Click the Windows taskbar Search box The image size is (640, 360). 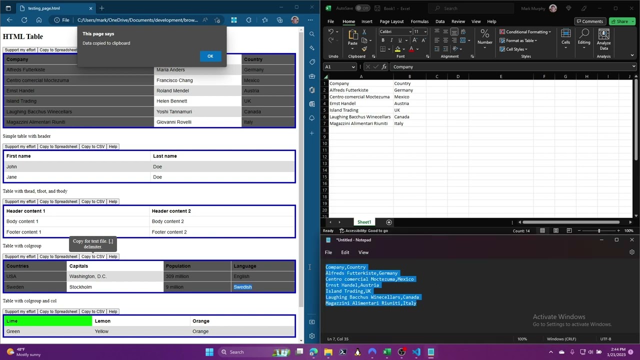(x=253, y=352)
